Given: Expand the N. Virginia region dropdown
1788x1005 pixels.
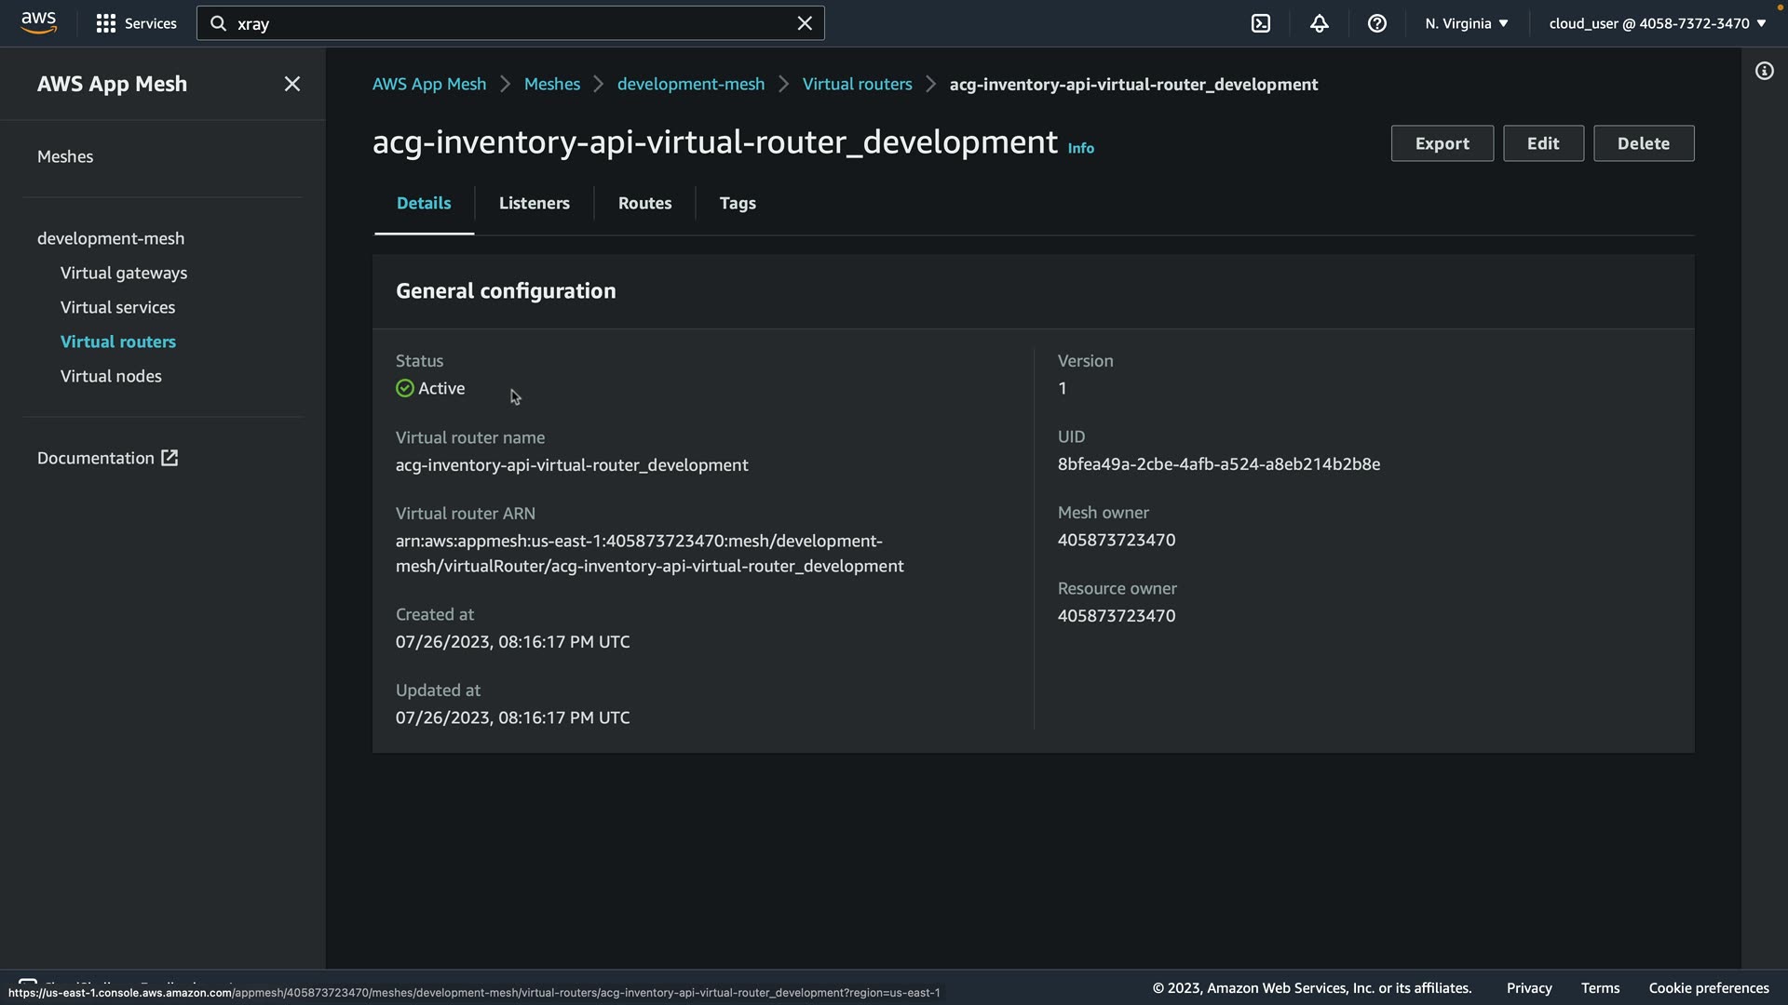Looking at the screenshot, I should point(1466,23).
